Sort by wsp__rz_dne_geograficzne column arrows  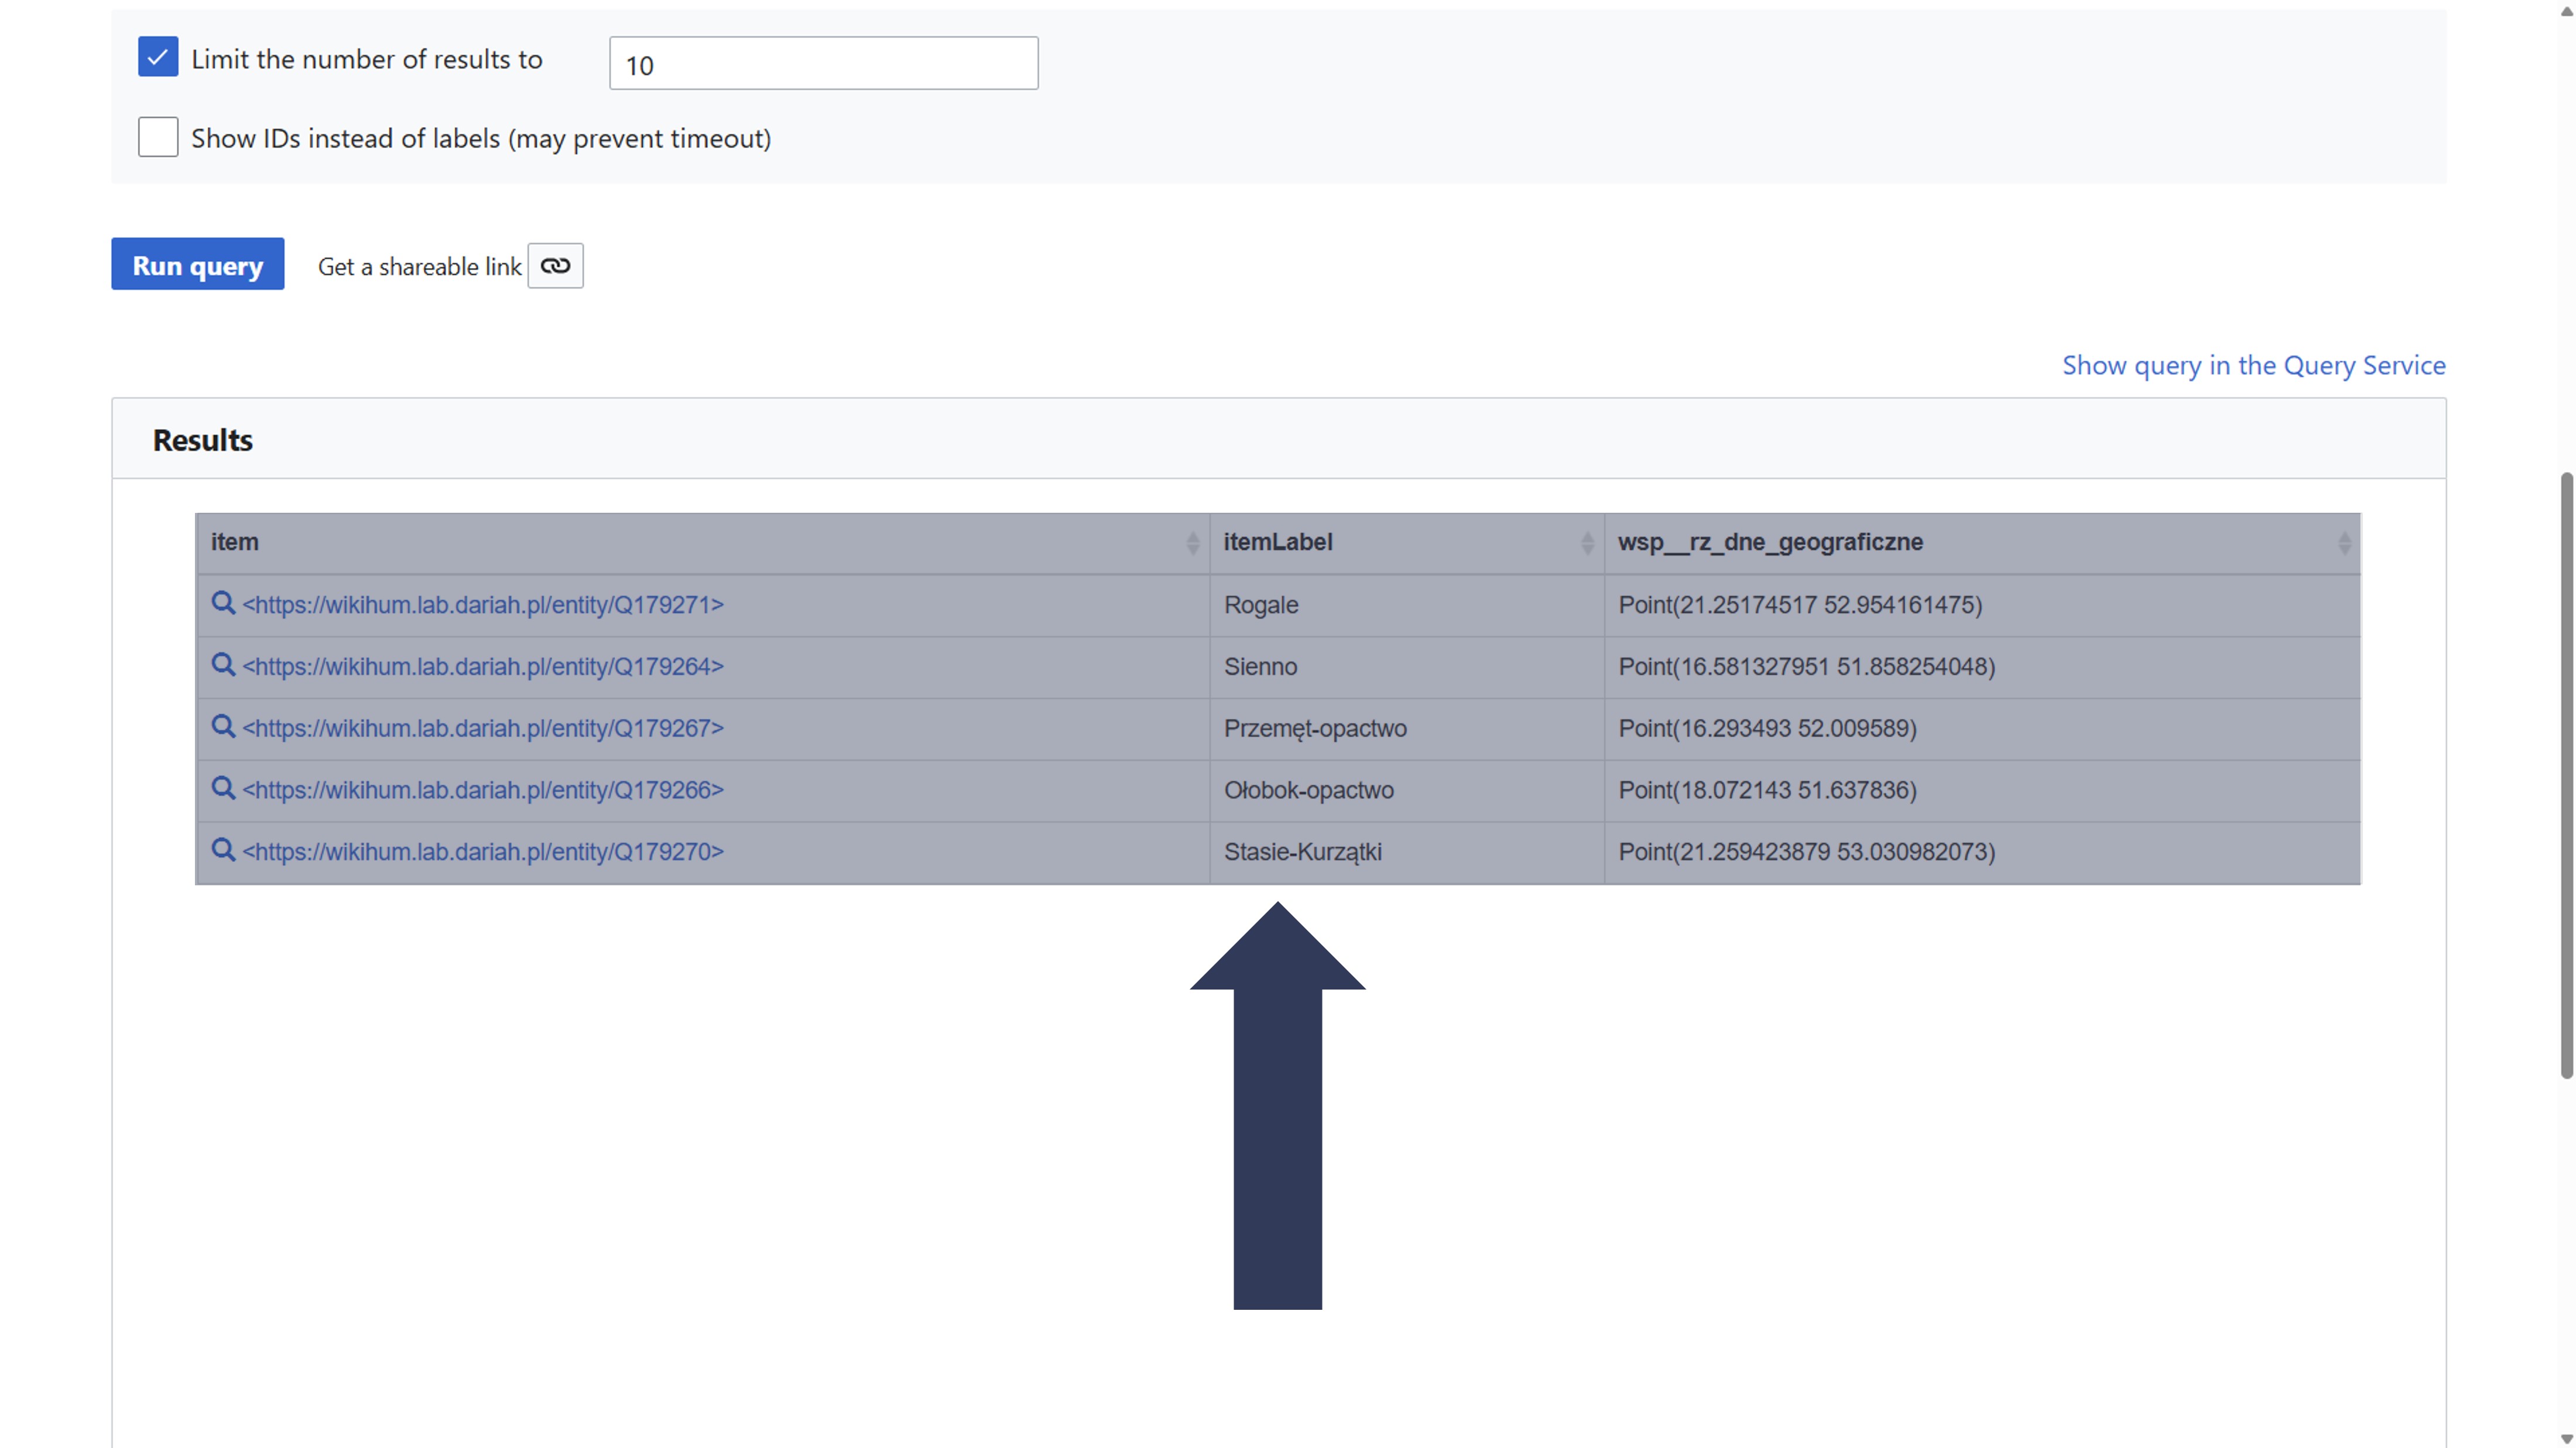(2344, 543)
